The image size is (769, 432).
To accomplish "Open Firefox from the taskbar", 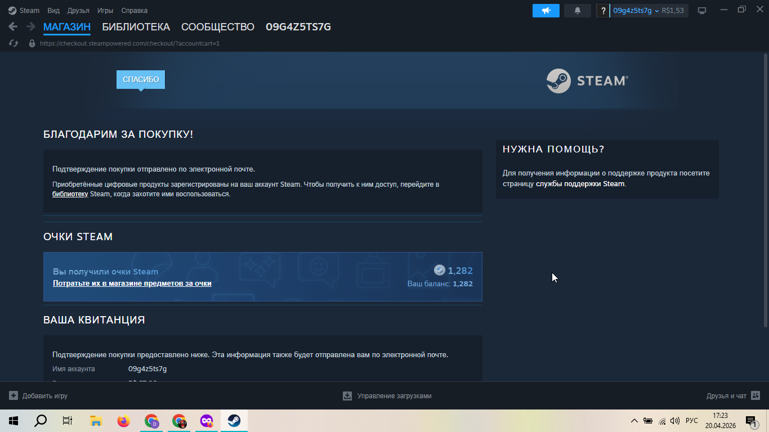I will point(123,421).
